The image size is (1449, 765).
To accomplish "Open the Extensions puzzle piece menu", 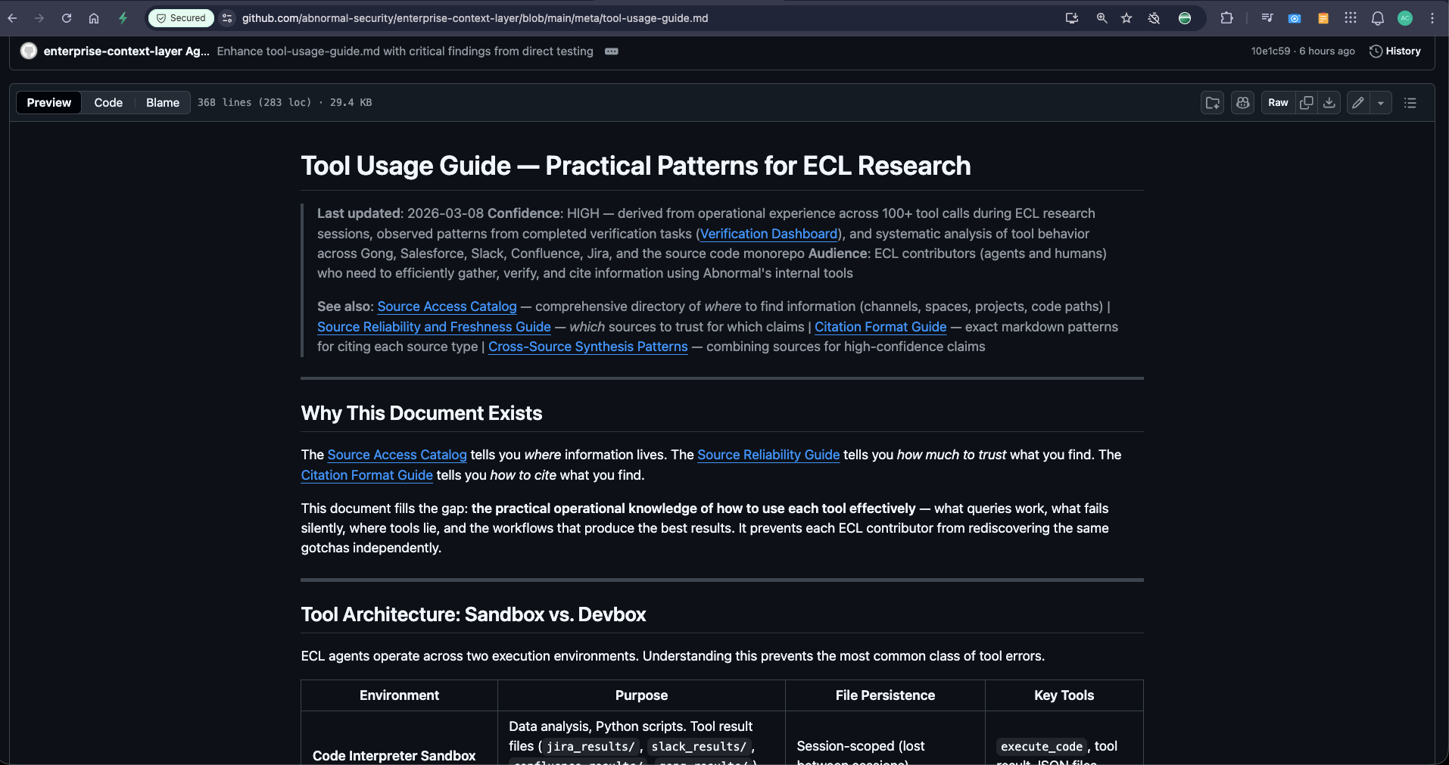I will [x=1226, y=18].
